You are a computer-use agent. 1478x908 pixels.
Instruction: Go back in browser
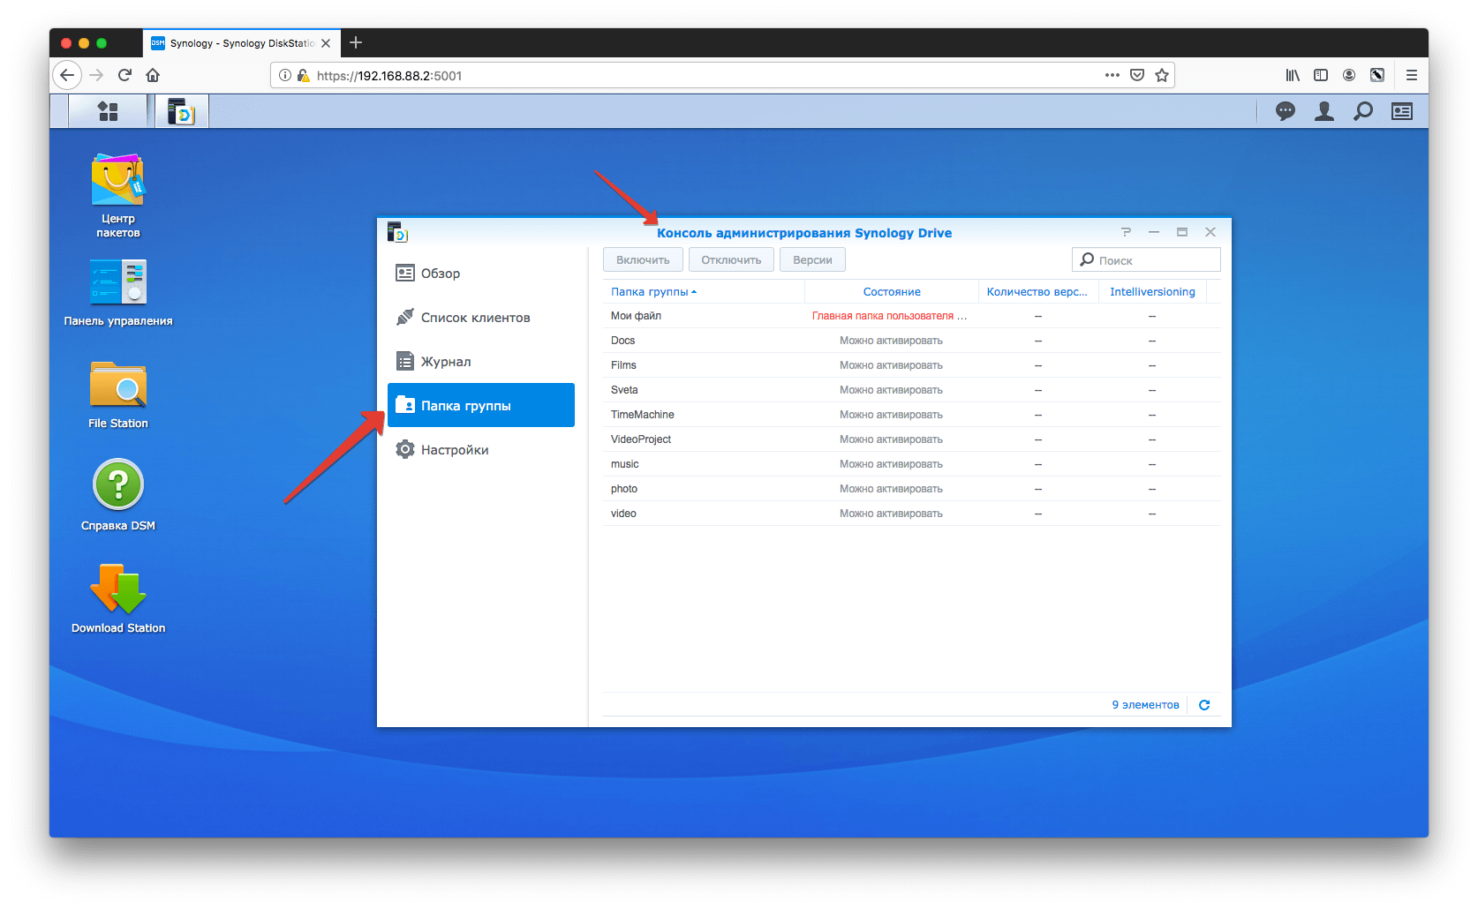pyautogui.click(x=67, y=75)
